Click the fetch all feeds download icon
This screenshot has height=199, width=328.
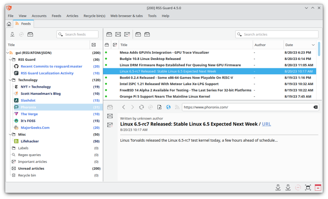(x=12, y=34)
